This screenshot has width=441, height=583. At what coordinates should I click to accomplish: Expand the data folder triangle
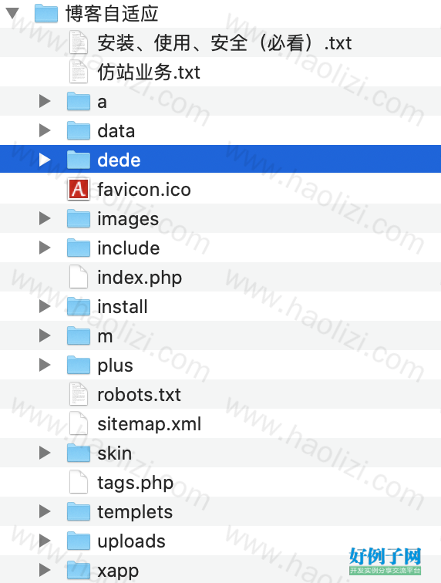[45, 130]
